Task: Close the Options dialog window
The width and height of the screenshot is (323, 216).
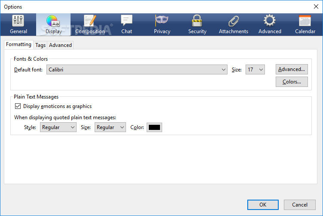Action: 316,6
